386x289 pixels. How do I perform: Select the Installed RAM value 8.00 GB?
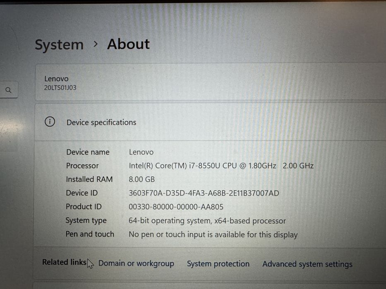point(142,180)
